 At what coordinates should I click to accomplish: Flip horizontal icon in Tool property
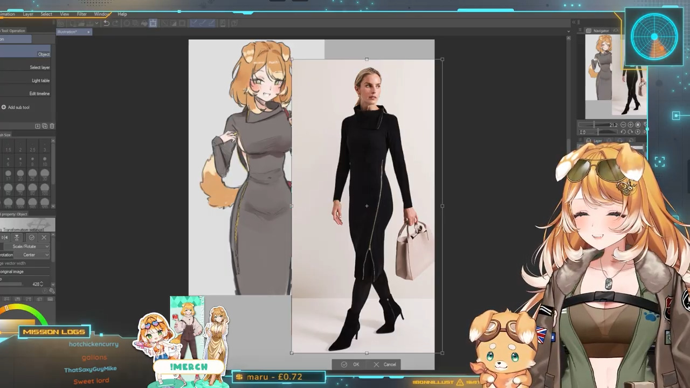[5, 237]
